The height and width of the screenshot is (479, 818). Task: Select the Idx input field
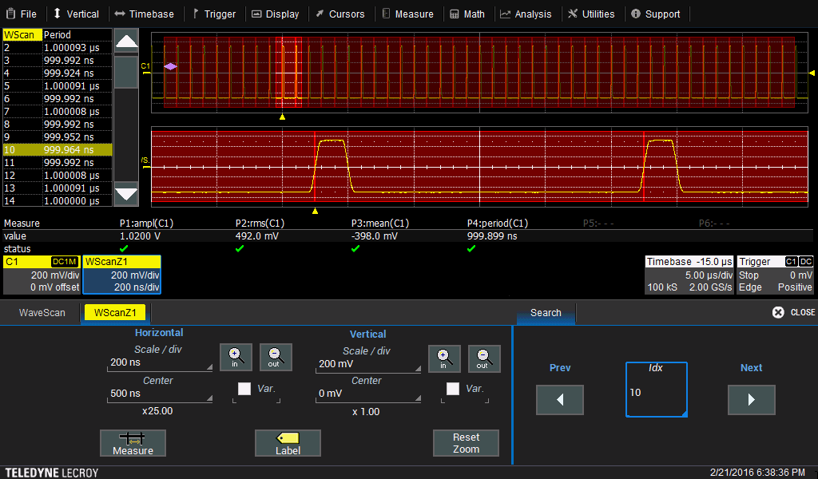(656, 389)
